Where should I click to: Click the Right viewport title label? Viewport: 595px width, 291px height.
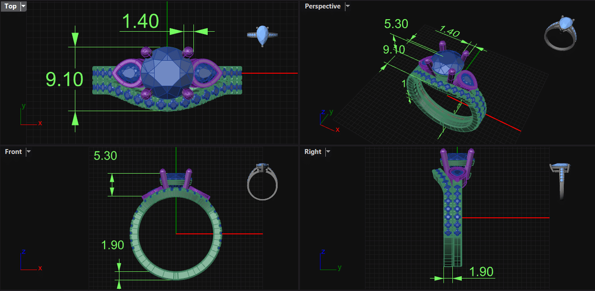pos(313,152)
